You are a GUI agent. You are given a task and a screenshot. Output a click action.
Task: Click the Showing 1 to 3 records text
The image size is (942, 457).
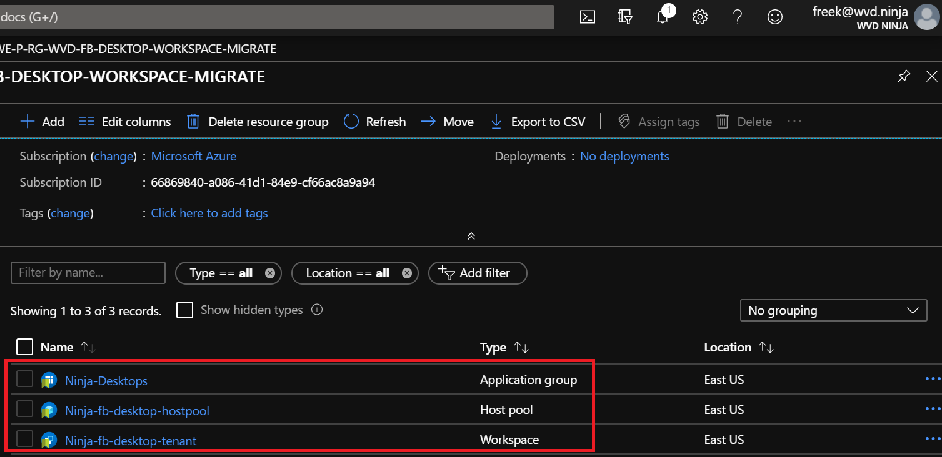tap(86, 311)
